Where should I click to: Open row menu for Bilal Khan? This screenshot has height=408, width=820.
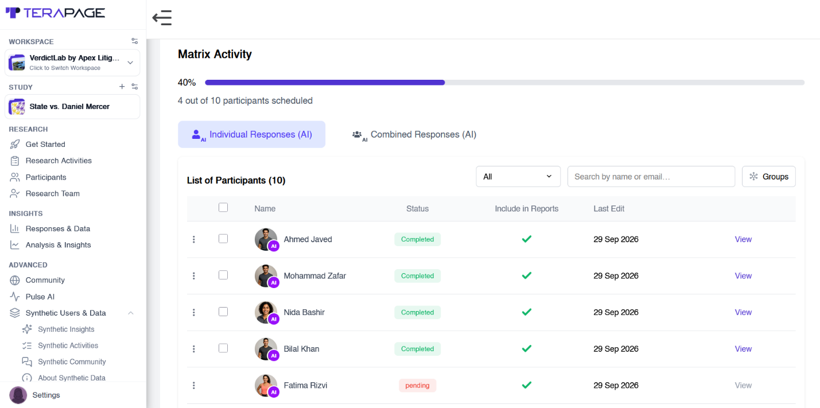click(x=194, y=349)
